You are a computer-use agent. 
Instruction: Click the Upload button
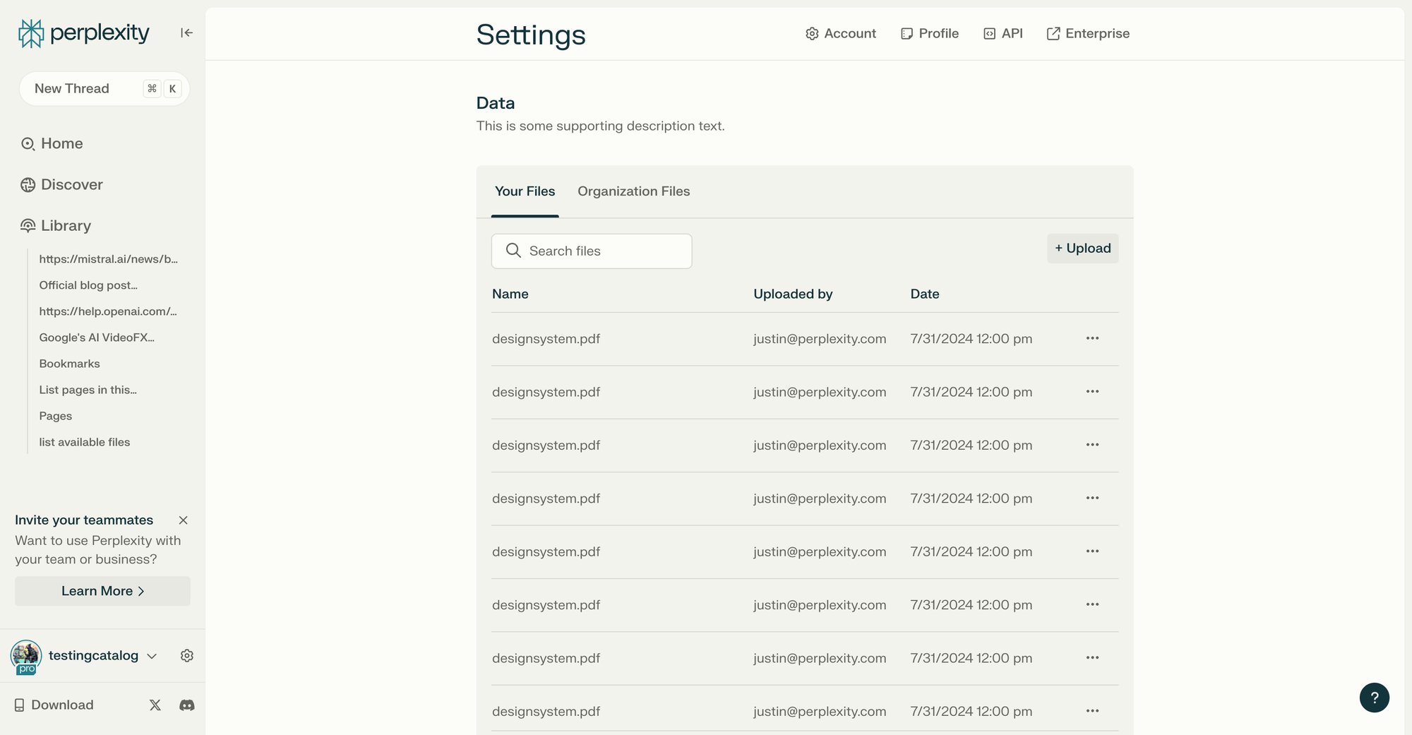1082,249
